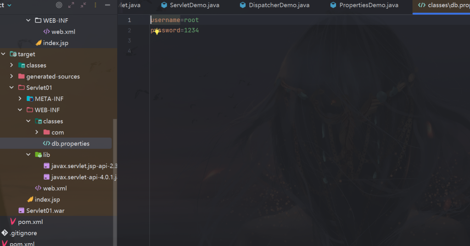The image size is (470, 246).
Task: Select db.properties in the project tree
Action: tap(70, 144)
